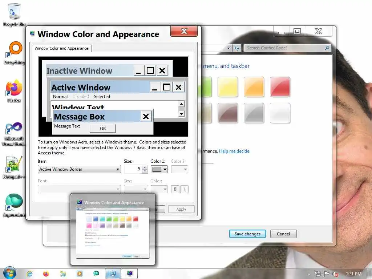The height and width of the screenshot is (279, 372).
Task: Open the Help me decide link
Action: (234, 151)
